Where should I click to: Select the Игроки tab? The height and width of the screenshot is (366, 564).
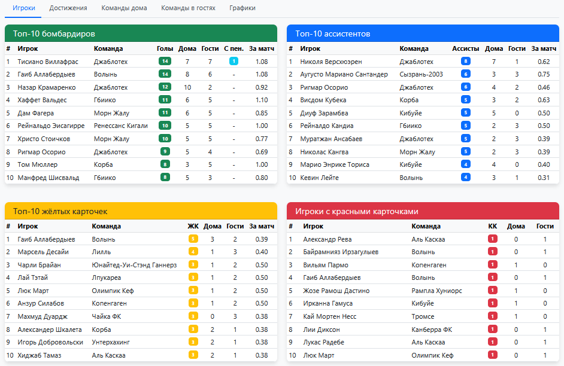point(24,8)
